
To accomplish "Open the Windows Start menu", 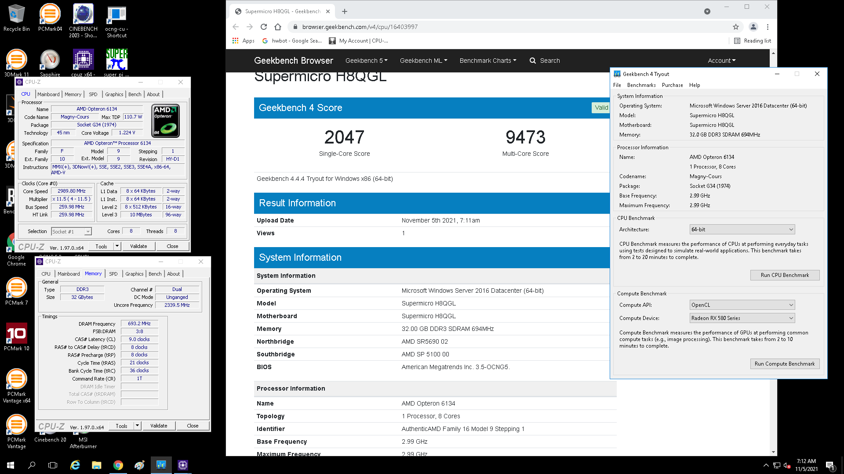I will click(x=11, y=465).
